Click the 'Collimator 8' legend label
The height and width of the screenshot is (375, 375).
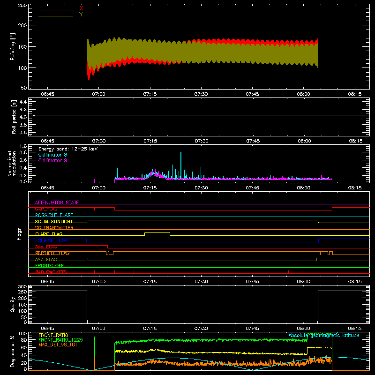coord(52,155)
